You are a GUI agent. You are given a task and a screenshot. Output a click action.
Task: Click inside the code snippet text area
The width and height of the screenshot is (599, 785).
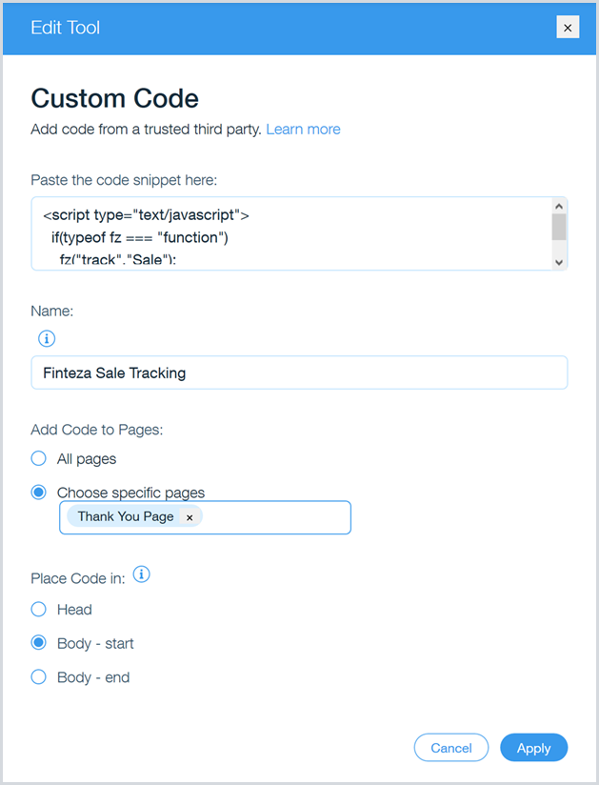(286, 234)
